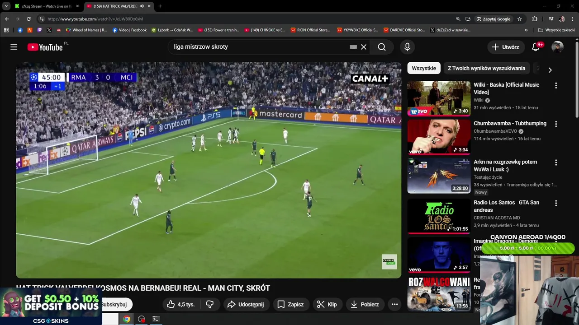Open options for Wilki - Baska video
This screenshot has height=325, width=579.
point(556,85)
